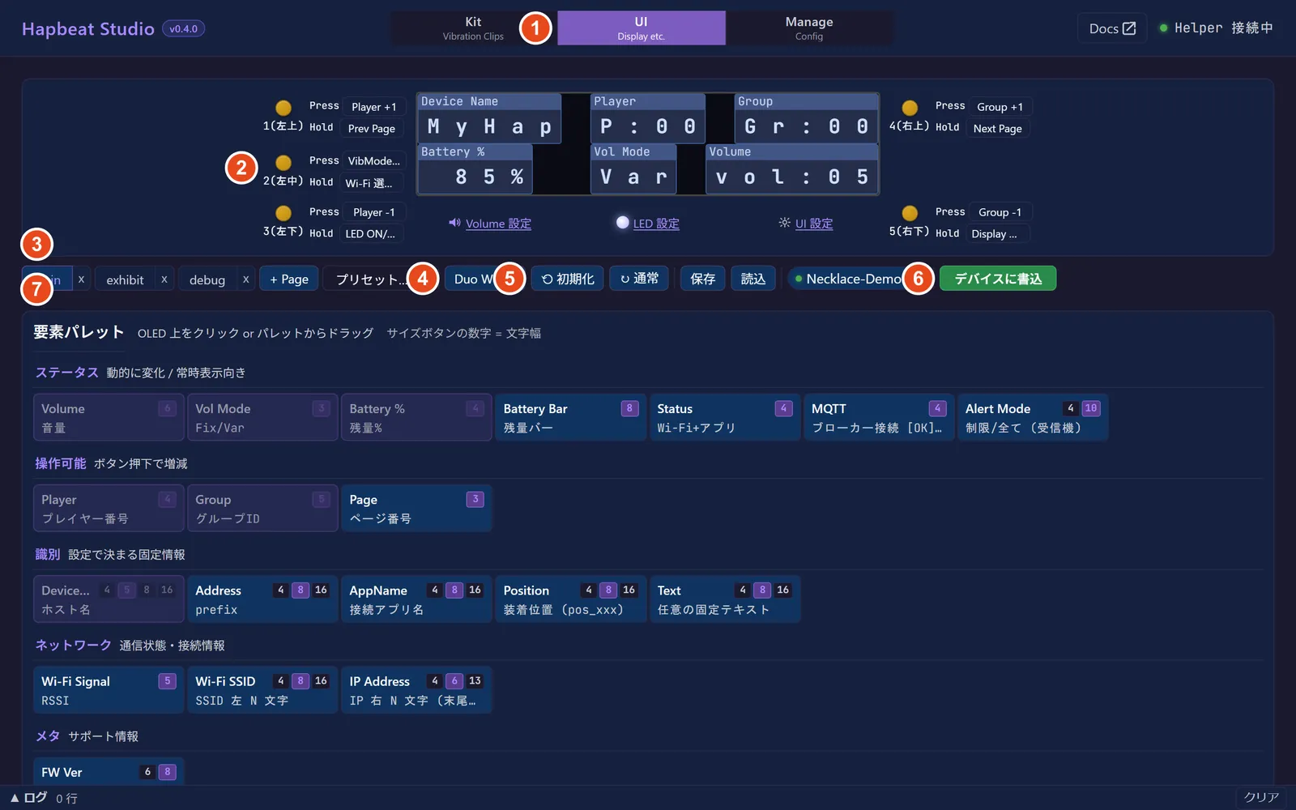Screen dimensions: 1296x810
Task: Select the Device Name block on the OLED
Action: (x=489, y=118)
